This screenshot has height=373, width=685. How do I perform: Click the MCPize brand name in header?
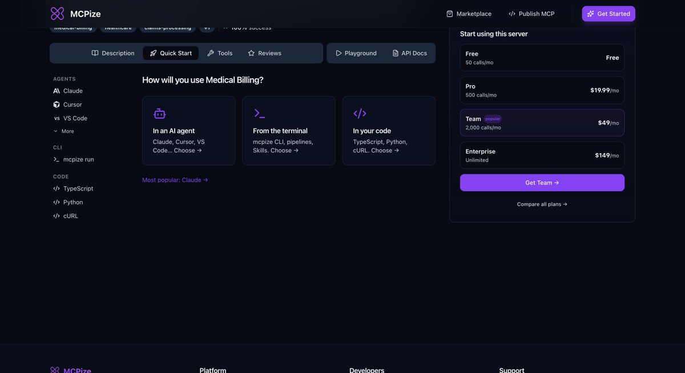(86, 14)
